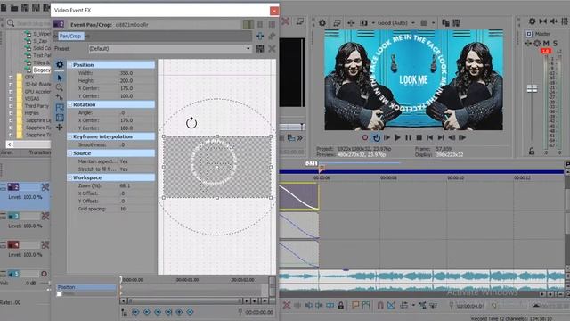Copy snapshot to clipboard
Viewport: 570px width, 321px height.
(445, 23)
